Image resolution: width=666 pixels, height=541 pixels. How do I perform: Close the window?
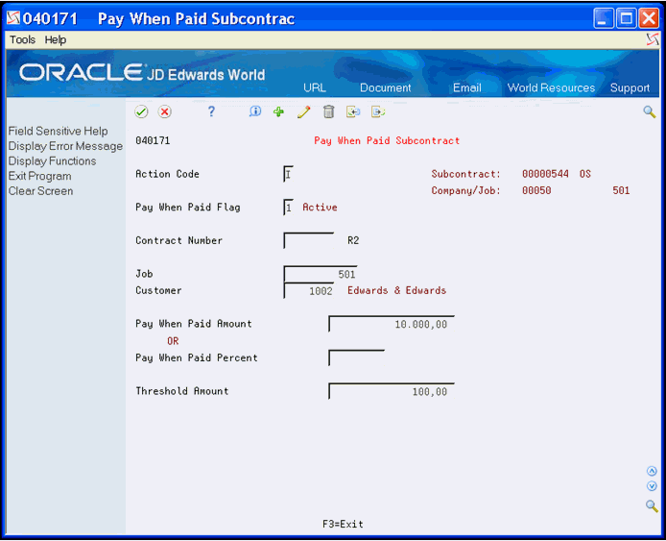pyautogui.click(x=649, y=18)
